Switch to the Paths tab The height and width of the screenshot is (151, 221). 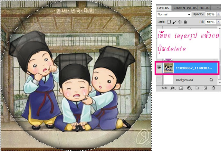pos(192,8)
